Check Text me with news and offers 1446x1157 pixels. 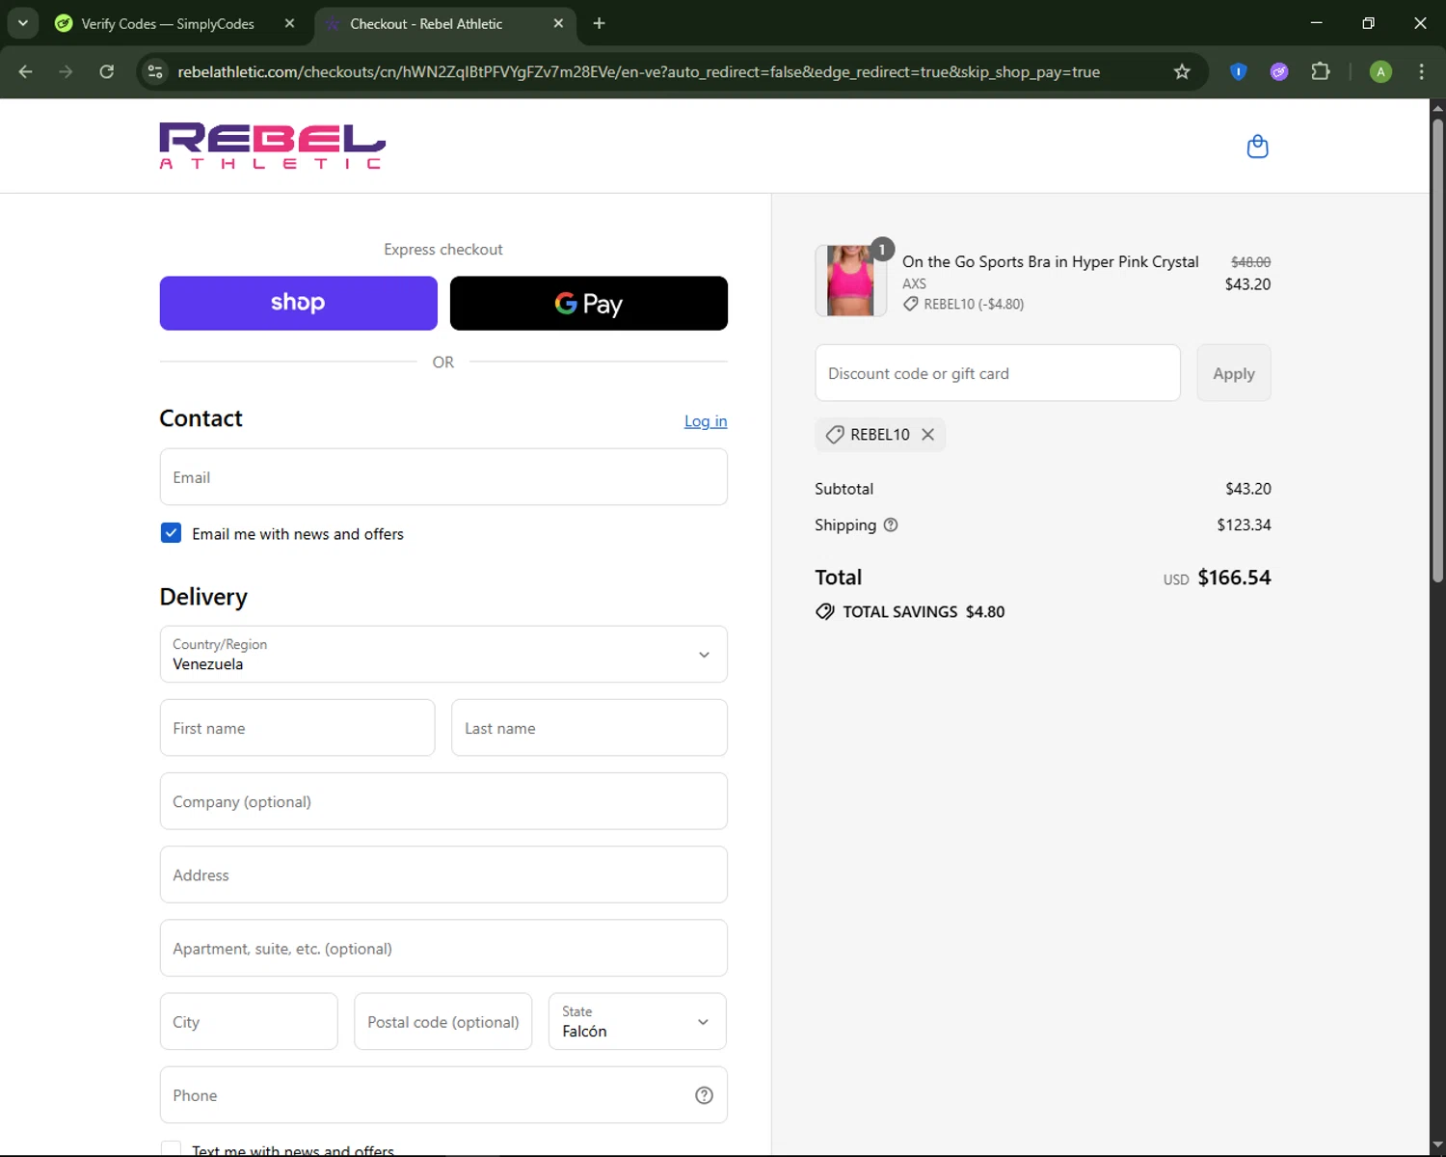[171, 1149]
